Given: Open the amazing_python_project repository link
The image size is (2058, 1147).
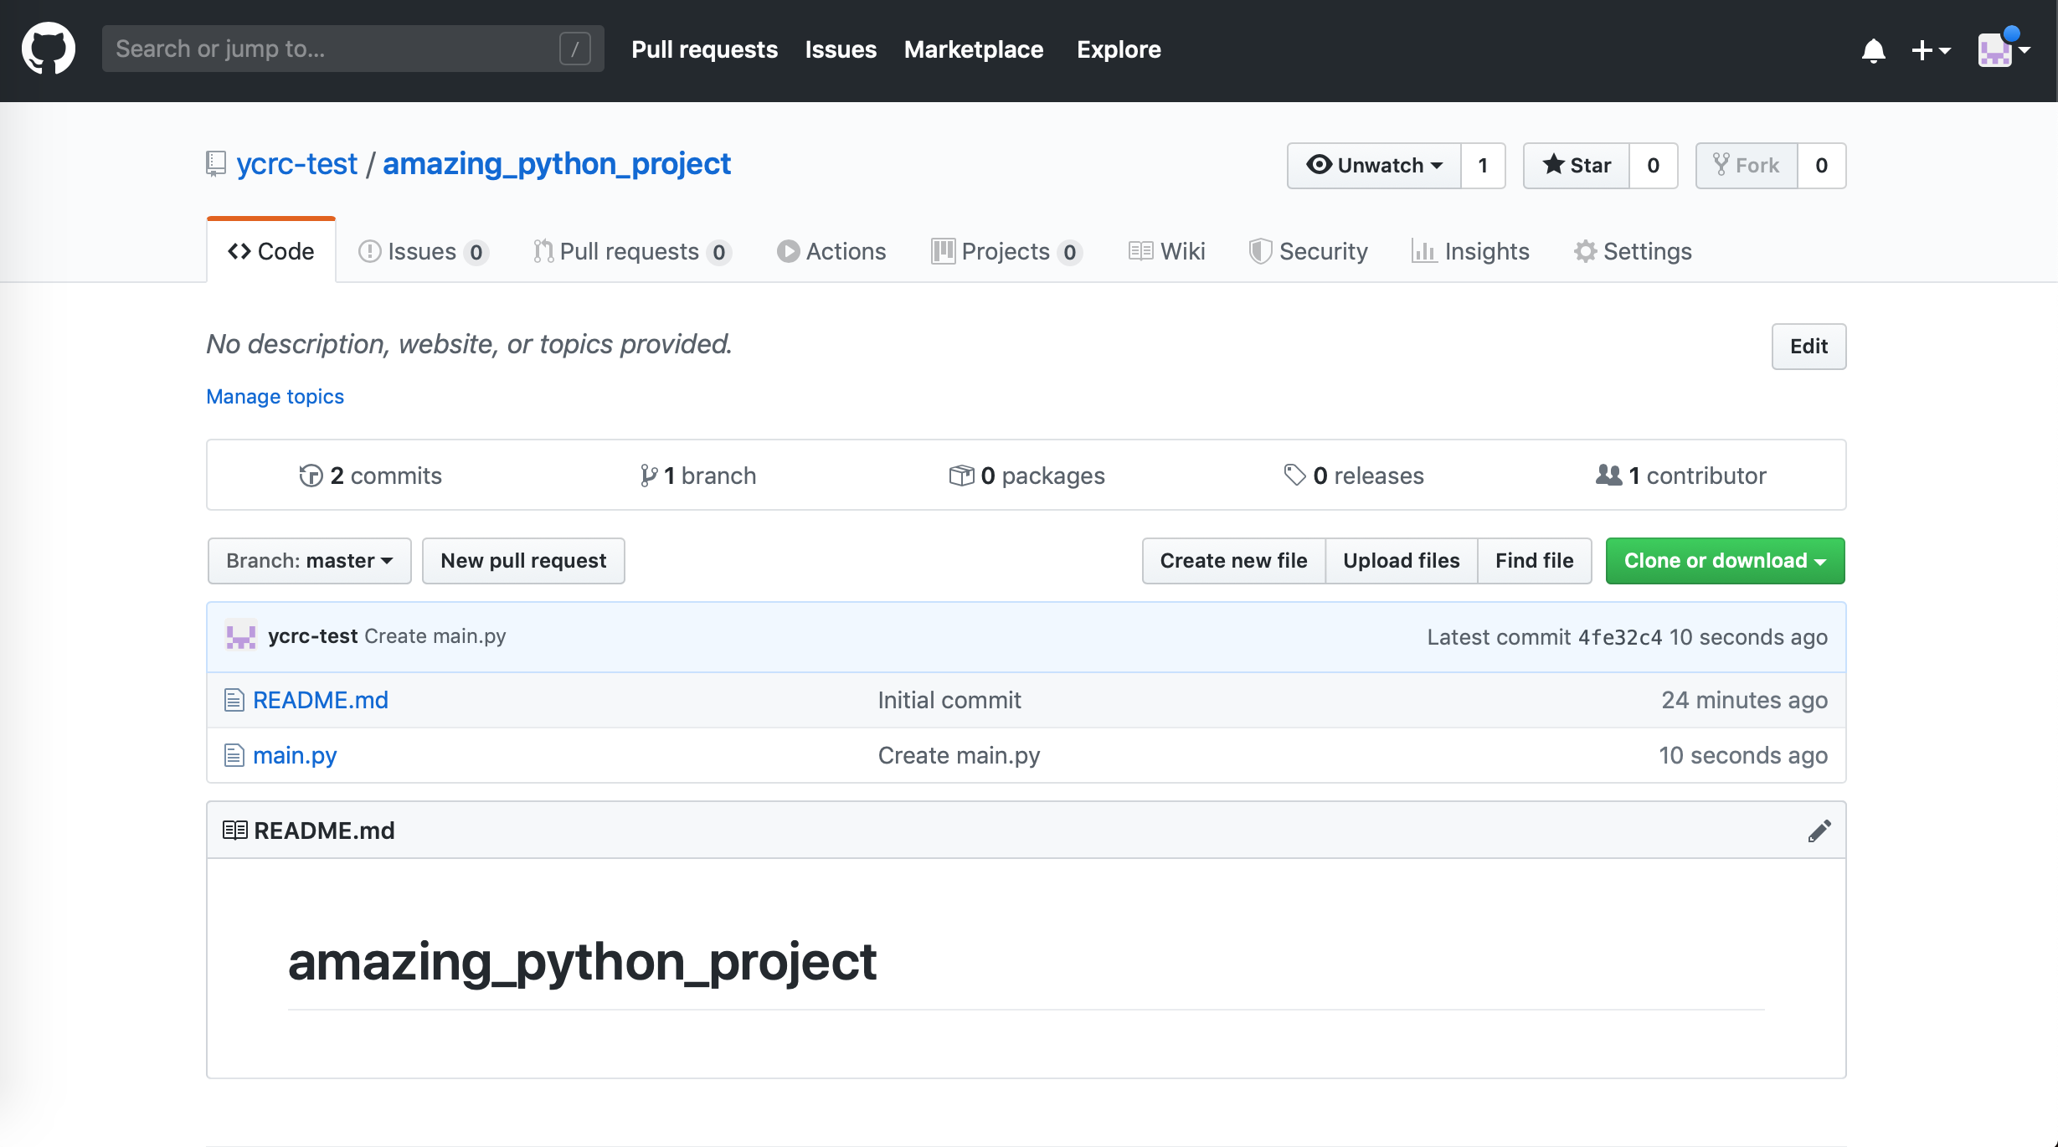Looking at the screenshot, I should 557,164.
